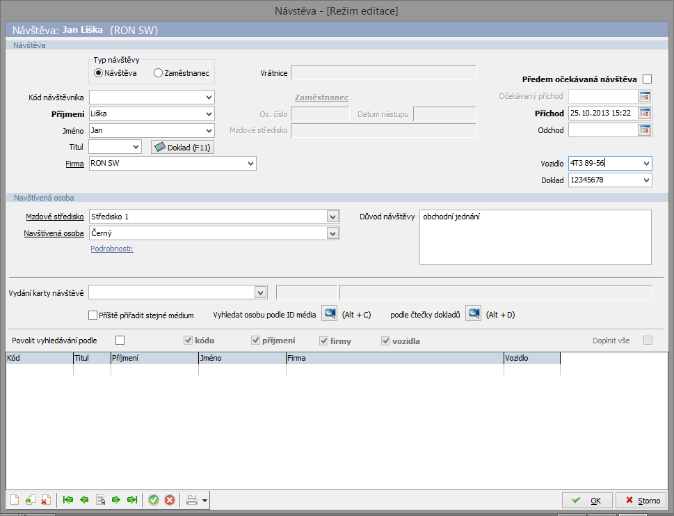Click the select record list icon

pyautogui.click(x=101, y=500)
